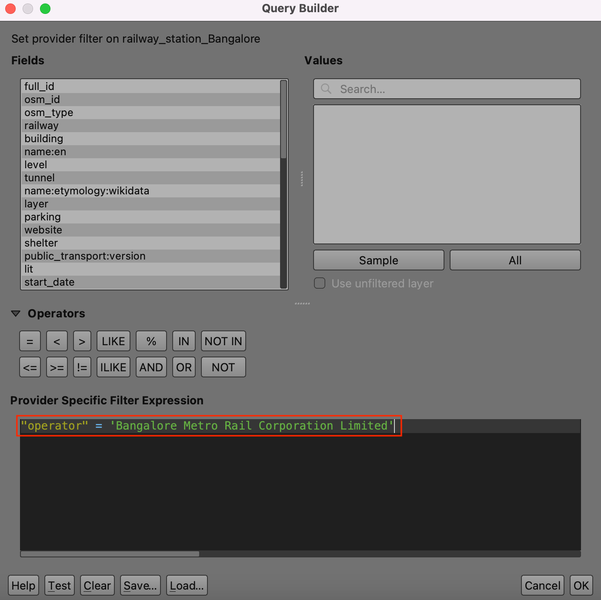Select the shelter field
601x600 pixels.
point(150,243)
